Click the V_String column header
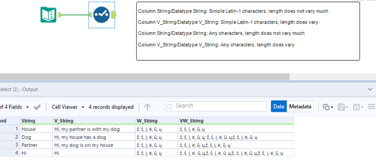The height and width of the screenshot is (165, 376). [x=64, y=121]
